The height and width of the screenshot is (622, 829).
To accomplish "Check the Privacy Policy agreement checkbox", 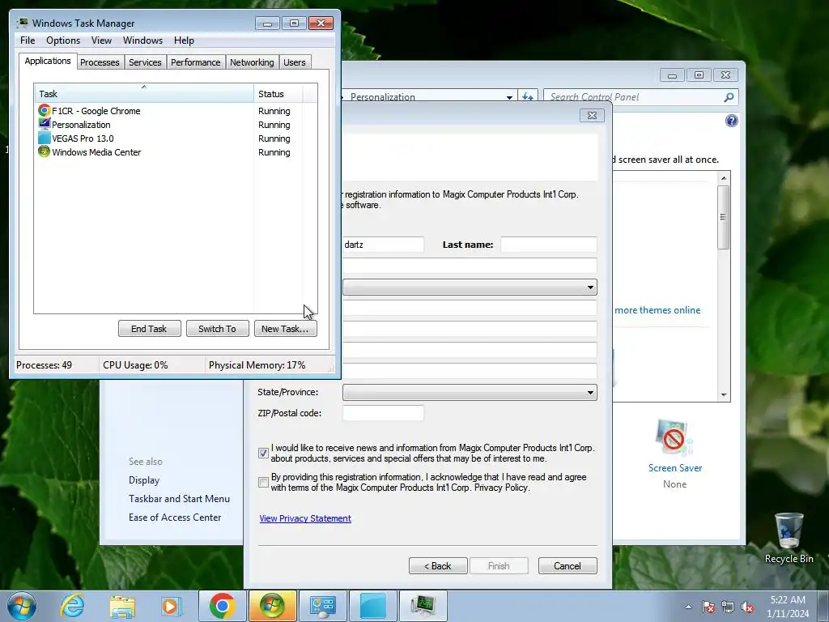I will (263, 483).
